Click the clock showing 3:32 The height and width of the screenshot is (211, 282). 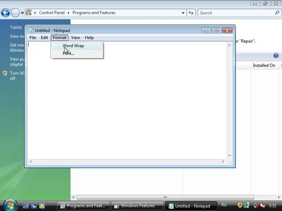click(x=272, y=205)
